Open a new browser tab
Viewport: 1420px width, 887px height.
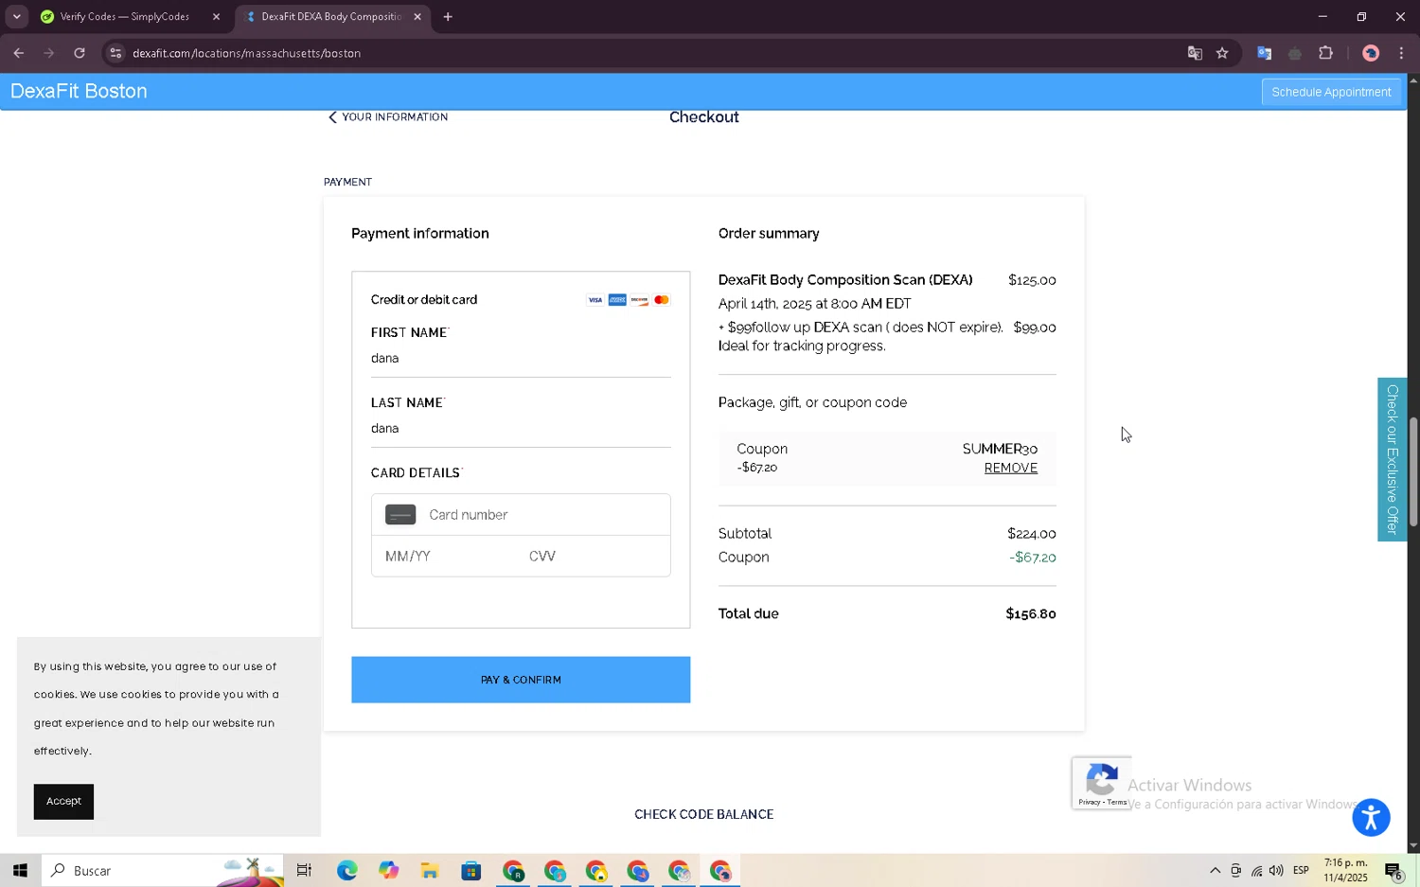pyautogui.click(x=448, y=17)
